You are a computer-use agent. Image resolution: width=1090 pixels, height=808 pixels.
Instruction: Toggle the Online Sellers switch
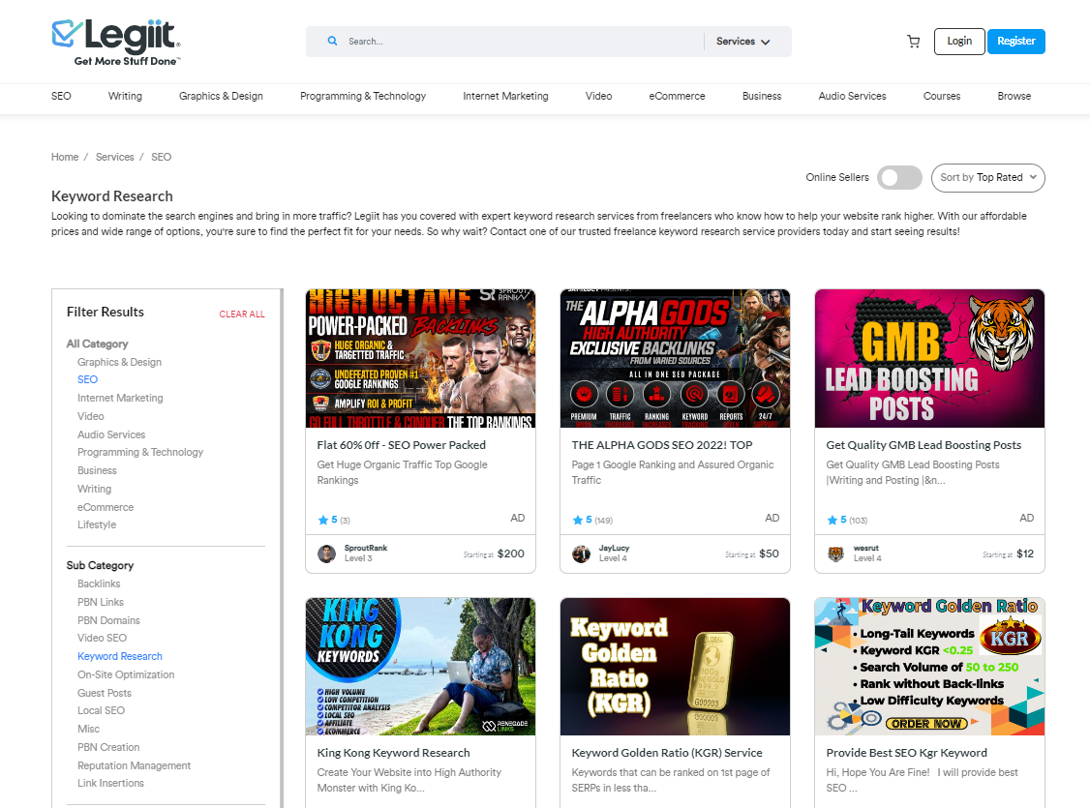tap(899, 177)
